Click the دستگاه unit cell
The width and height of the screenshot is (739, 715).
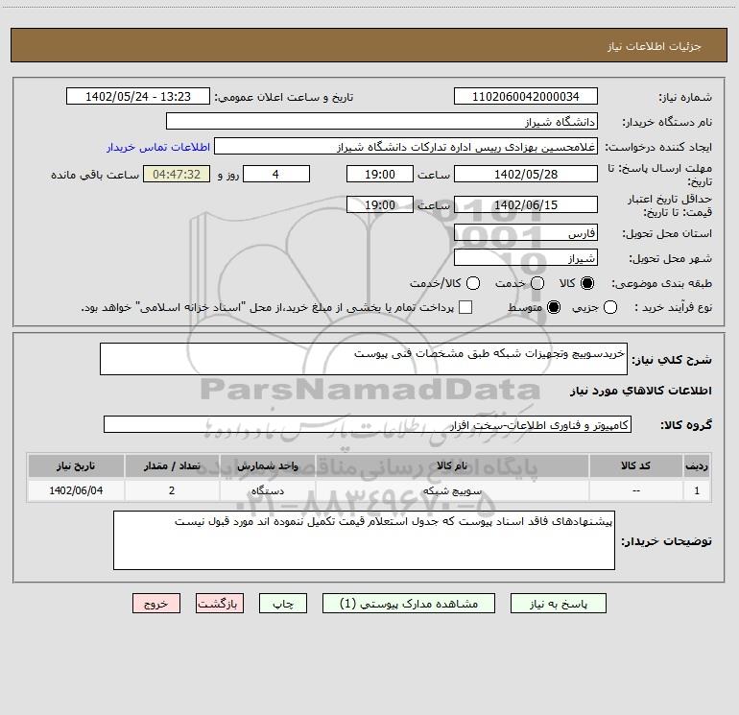(267, 490)
